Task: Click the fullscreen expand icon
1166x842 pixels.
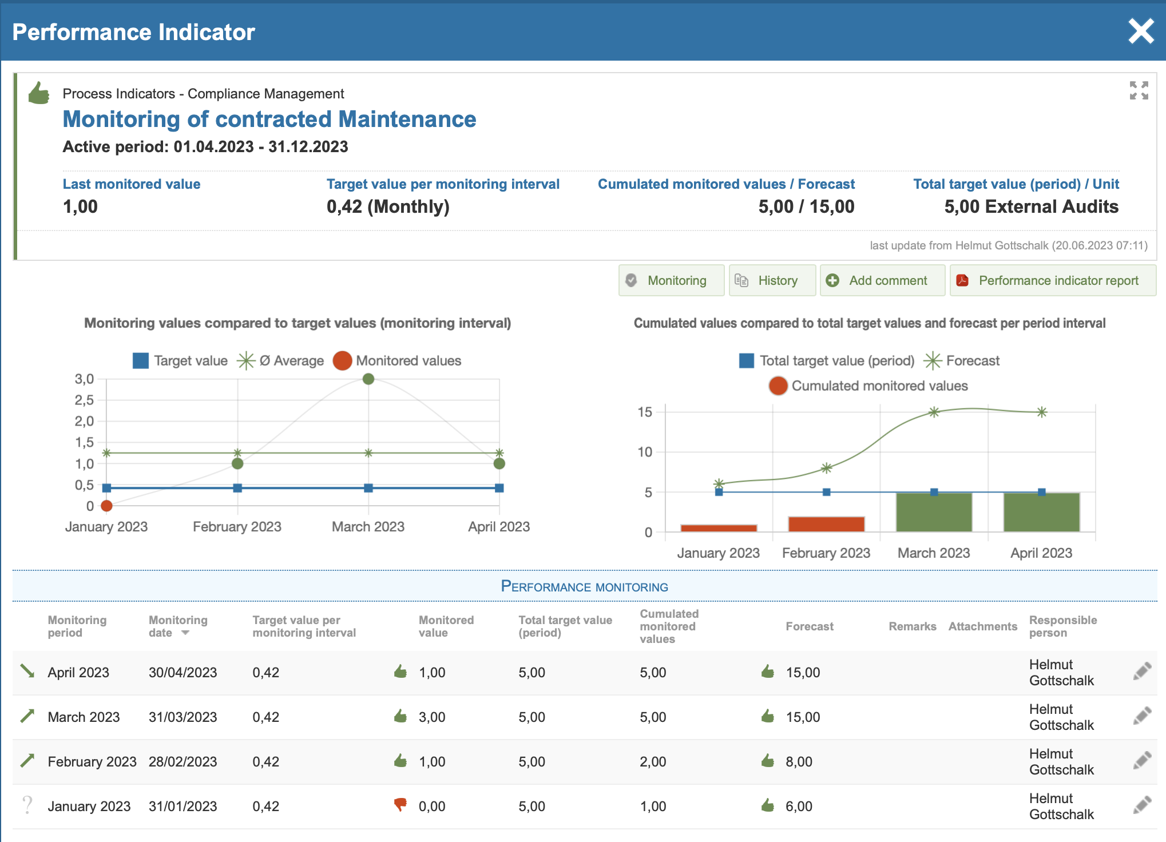Action: click(1139, 90)
